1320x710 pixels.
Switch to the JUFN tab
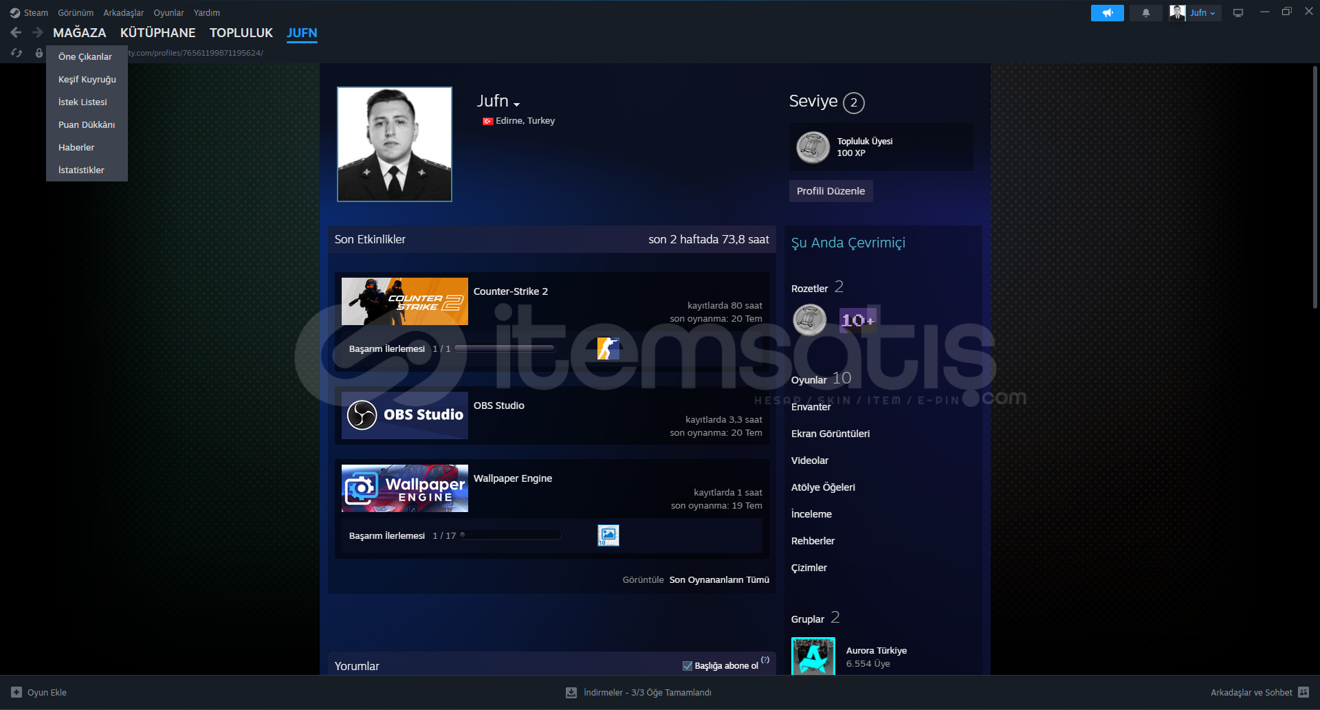pos(302,33)
